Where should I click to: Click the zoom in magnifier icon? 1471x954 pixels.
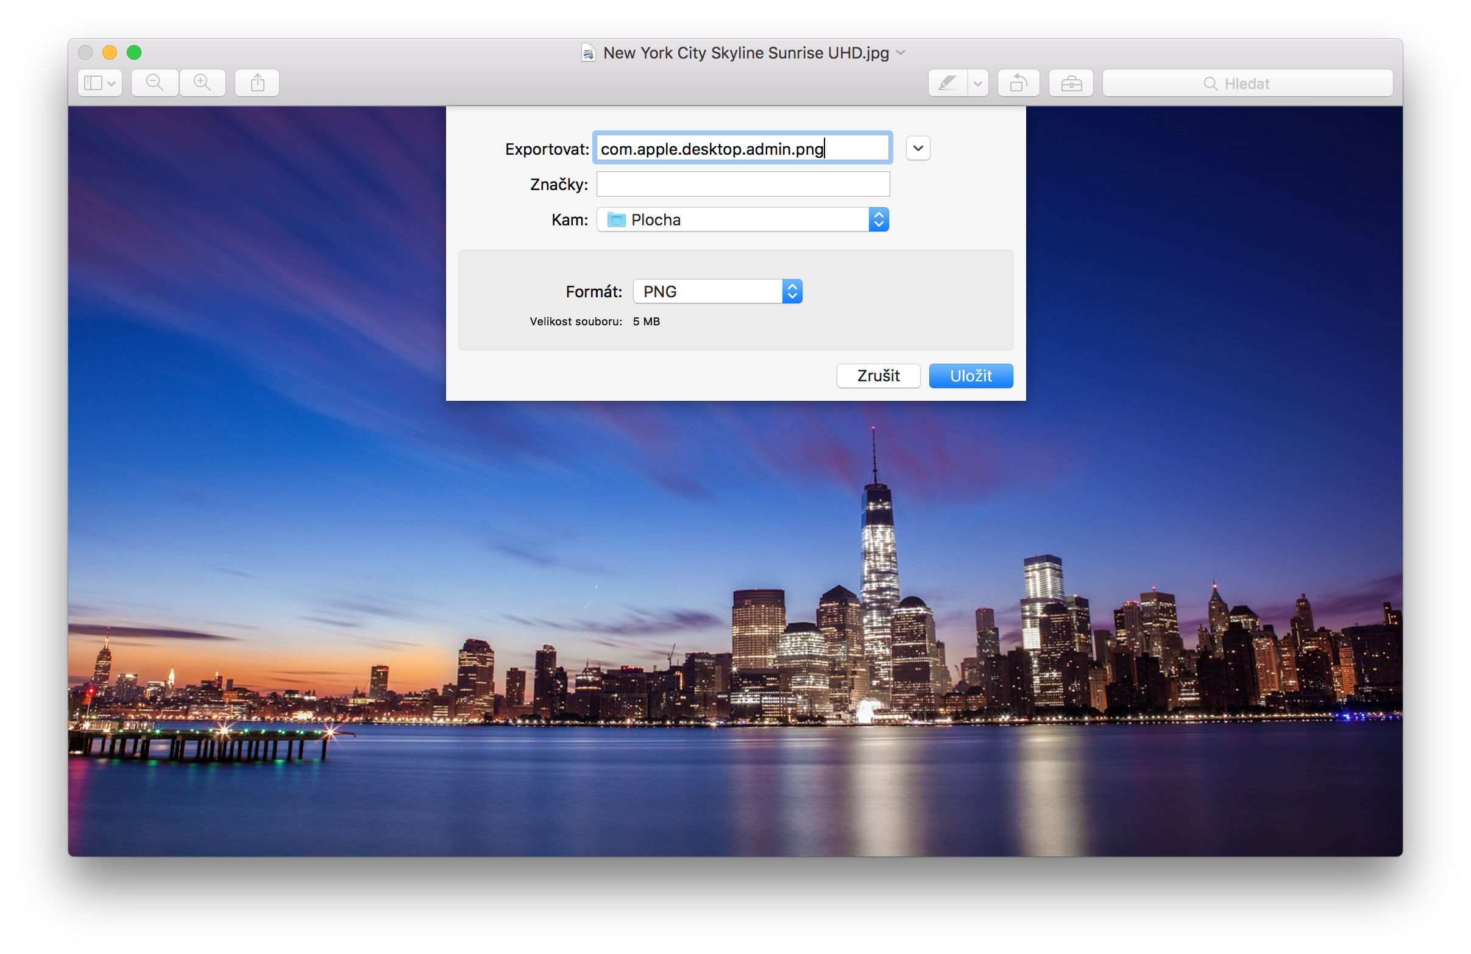(202, 83)
